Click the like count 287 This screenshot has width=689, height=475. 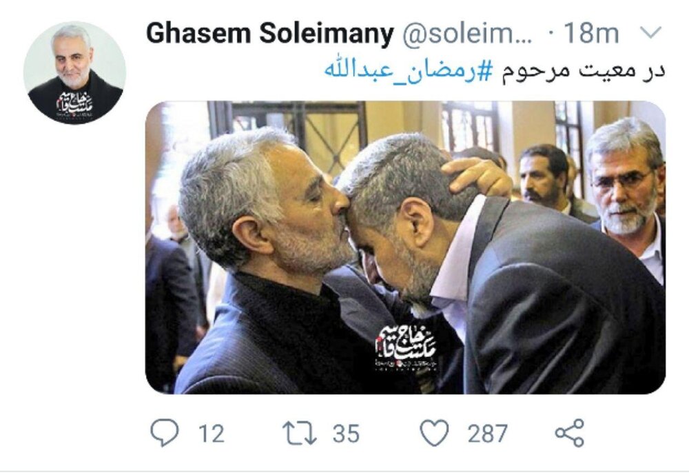[x=487, y=433]
